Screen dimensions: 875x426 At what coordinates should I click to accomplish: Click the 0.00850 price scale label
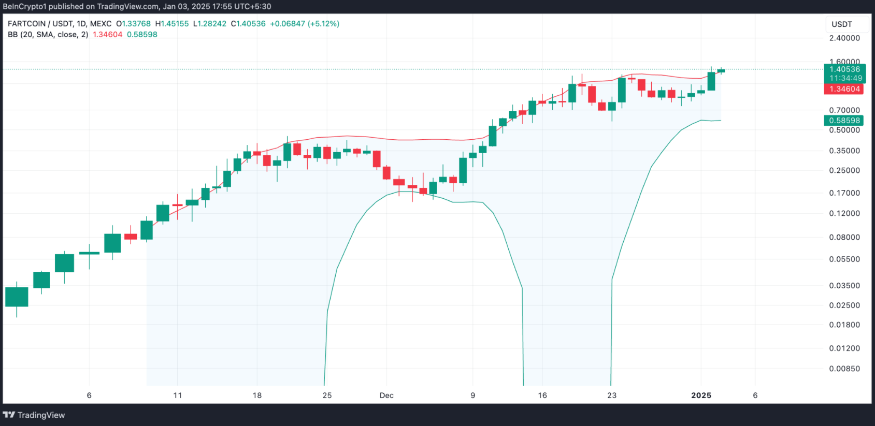click(844, 369)
